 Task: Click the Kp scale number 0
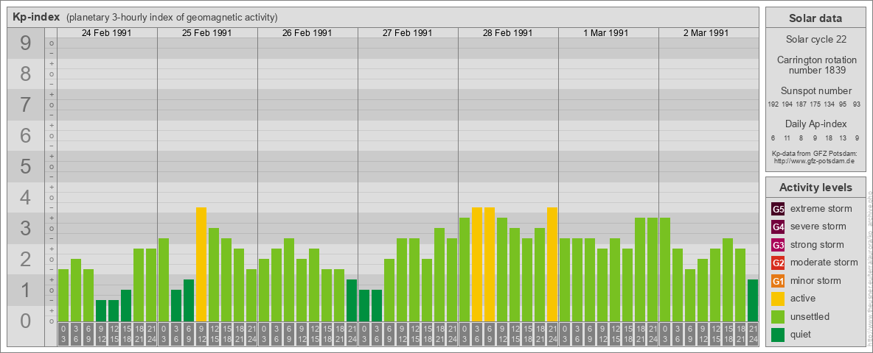pyautogui.click(x=26, y=320)
